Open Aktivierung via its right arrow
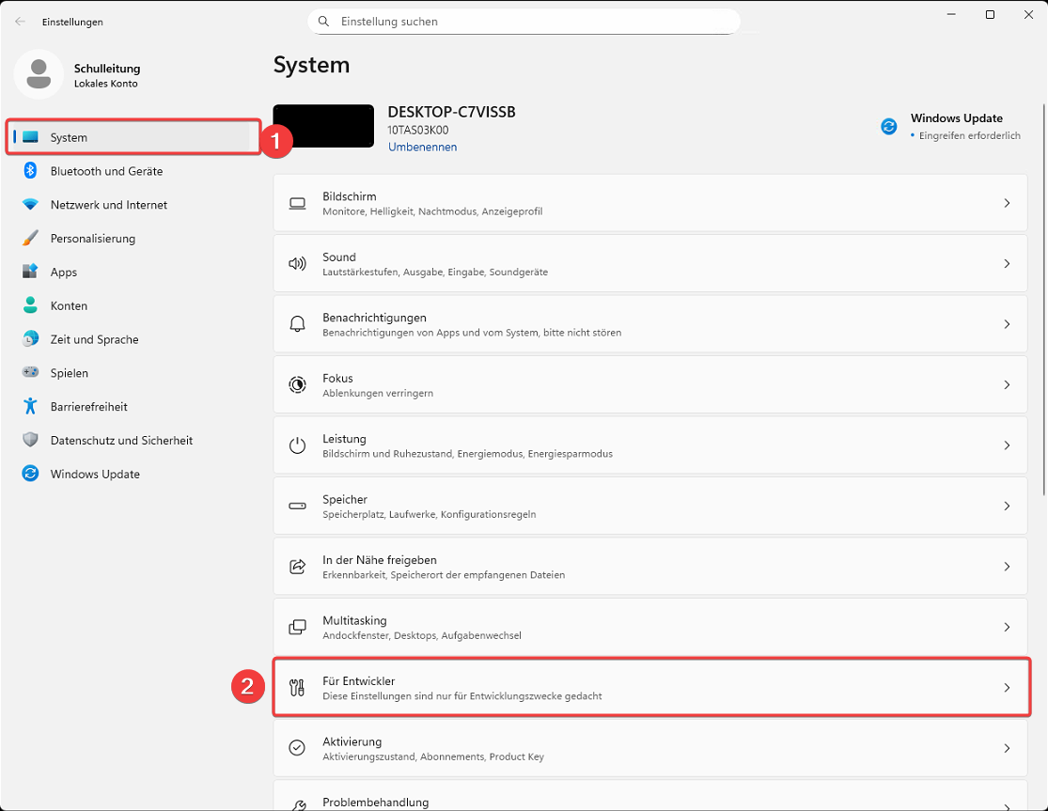Viewport: 1048px width, 811px height. pyautogui.click(x=1007, y=748)
